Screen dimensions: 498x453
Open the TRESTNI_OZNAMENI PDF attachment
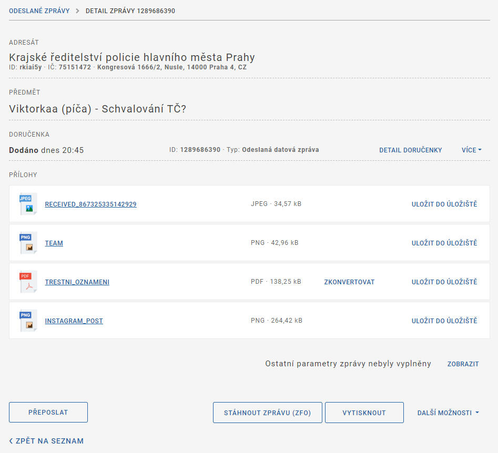pyautogui.click(x=77, y=282)
